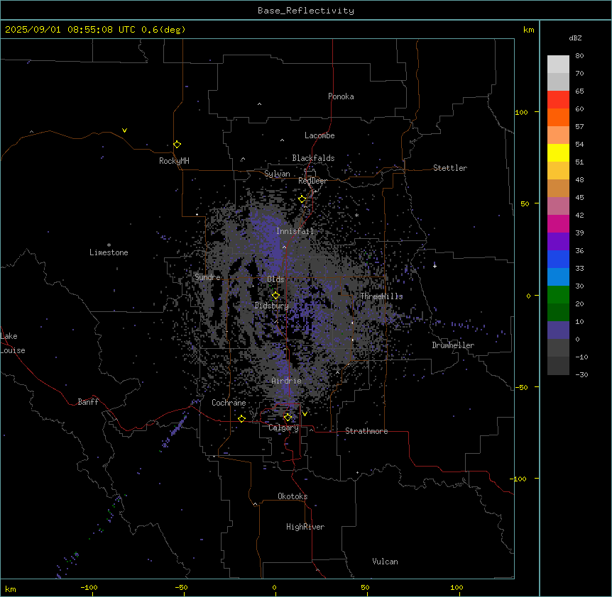Pick the magenta swatch between 42 and 39 dBZ
Image resolution: width=612 pixels, height=597 pixels.
[558, 223]
